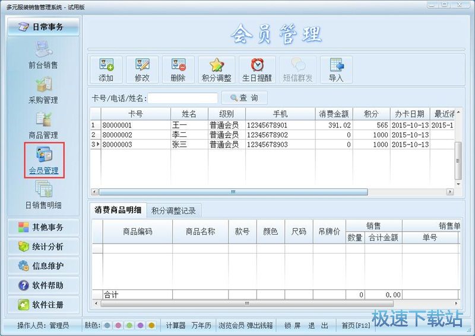Sort by 消费金额 column header

[x=334, y=114]
